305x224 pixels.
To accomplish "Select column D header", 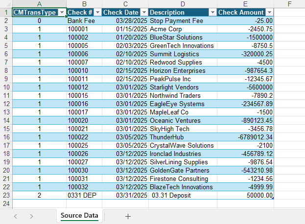I will tap(183, 4).
